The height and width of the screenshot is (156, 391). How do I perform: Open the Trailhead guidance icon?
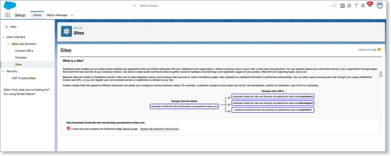[x=349, y=6]
